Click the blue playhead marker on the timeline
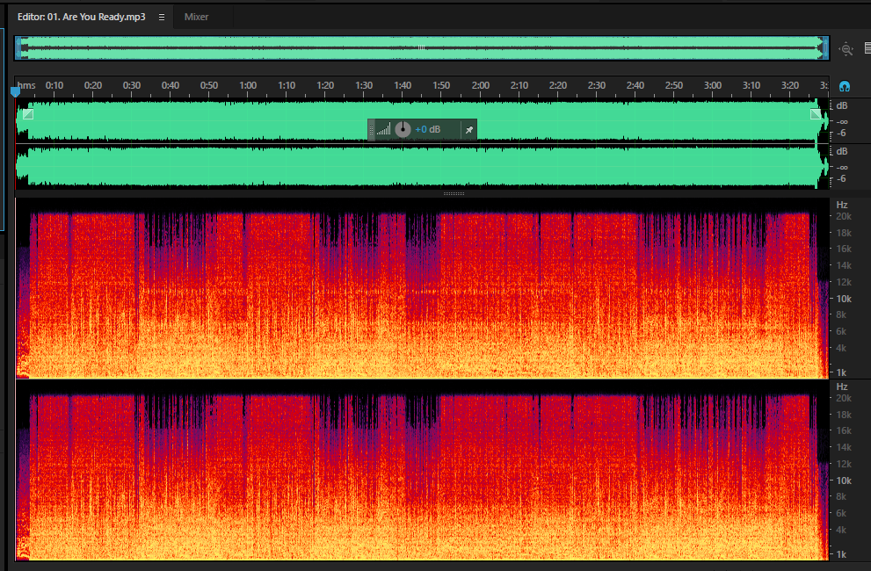This screenshot has height=571, width=871. (16, 91)
